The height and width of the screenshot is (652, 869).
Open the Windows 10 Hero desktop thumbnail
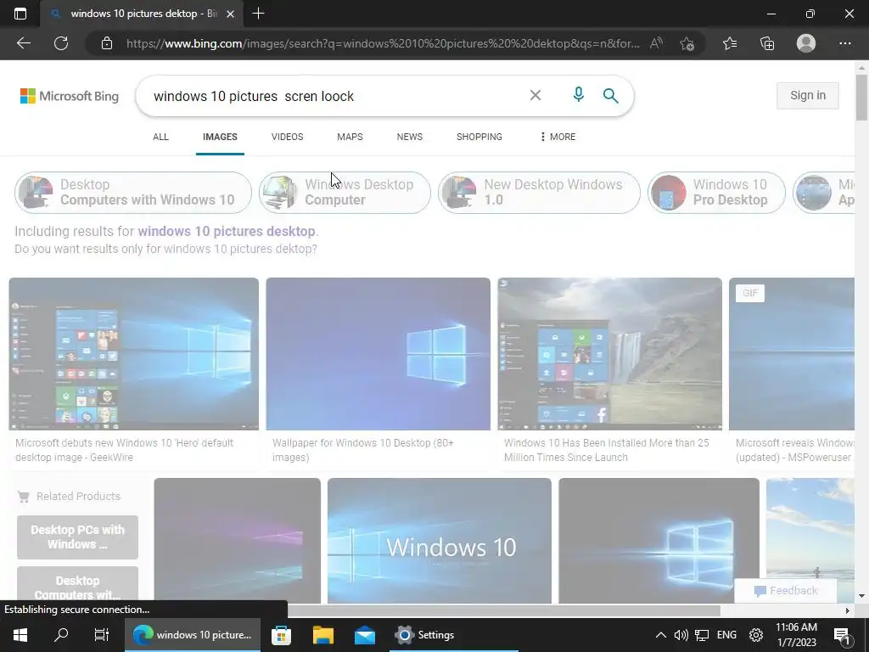[133, 354]
